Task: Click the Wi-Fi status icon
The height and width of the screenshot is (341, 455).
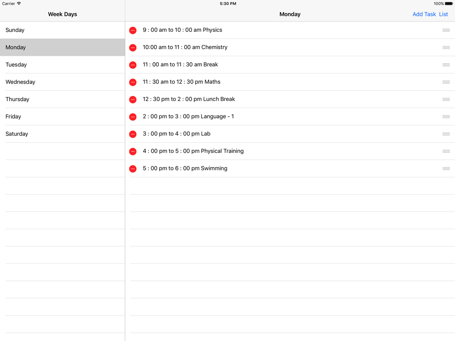Action: tap(19, 4)
